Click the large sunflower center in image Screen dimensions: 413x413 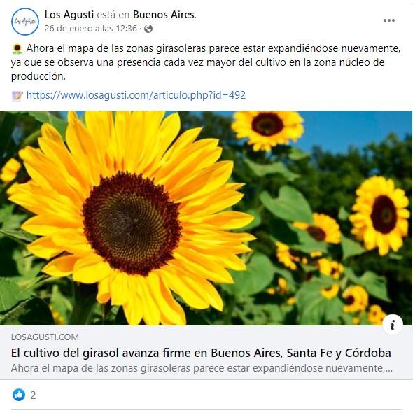tap(132, 224)
